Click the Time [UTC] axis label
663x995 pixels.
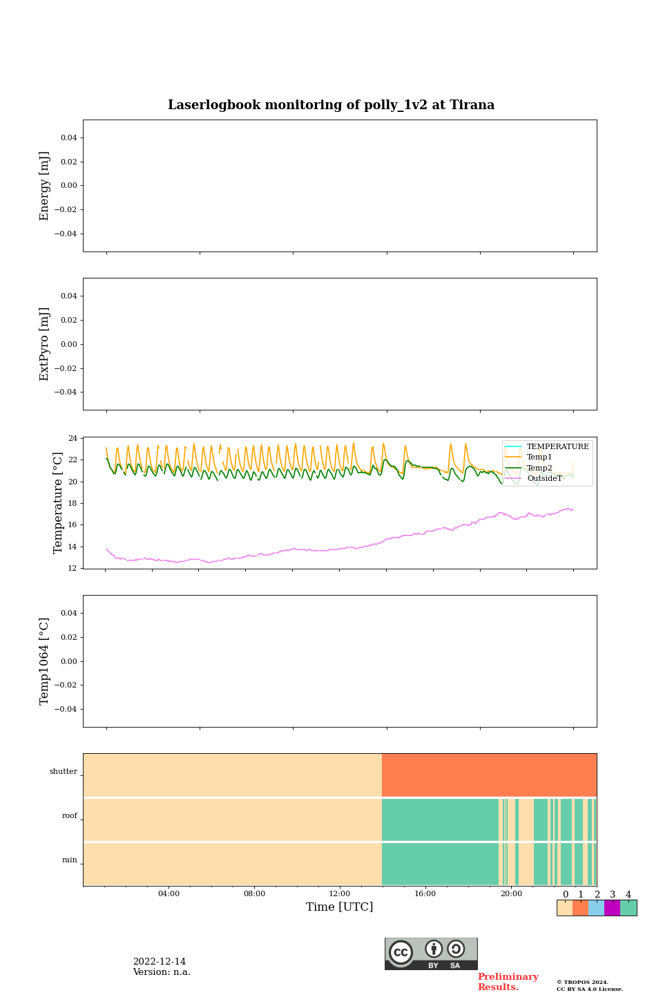pyautogui.click(x=340, y=907)
